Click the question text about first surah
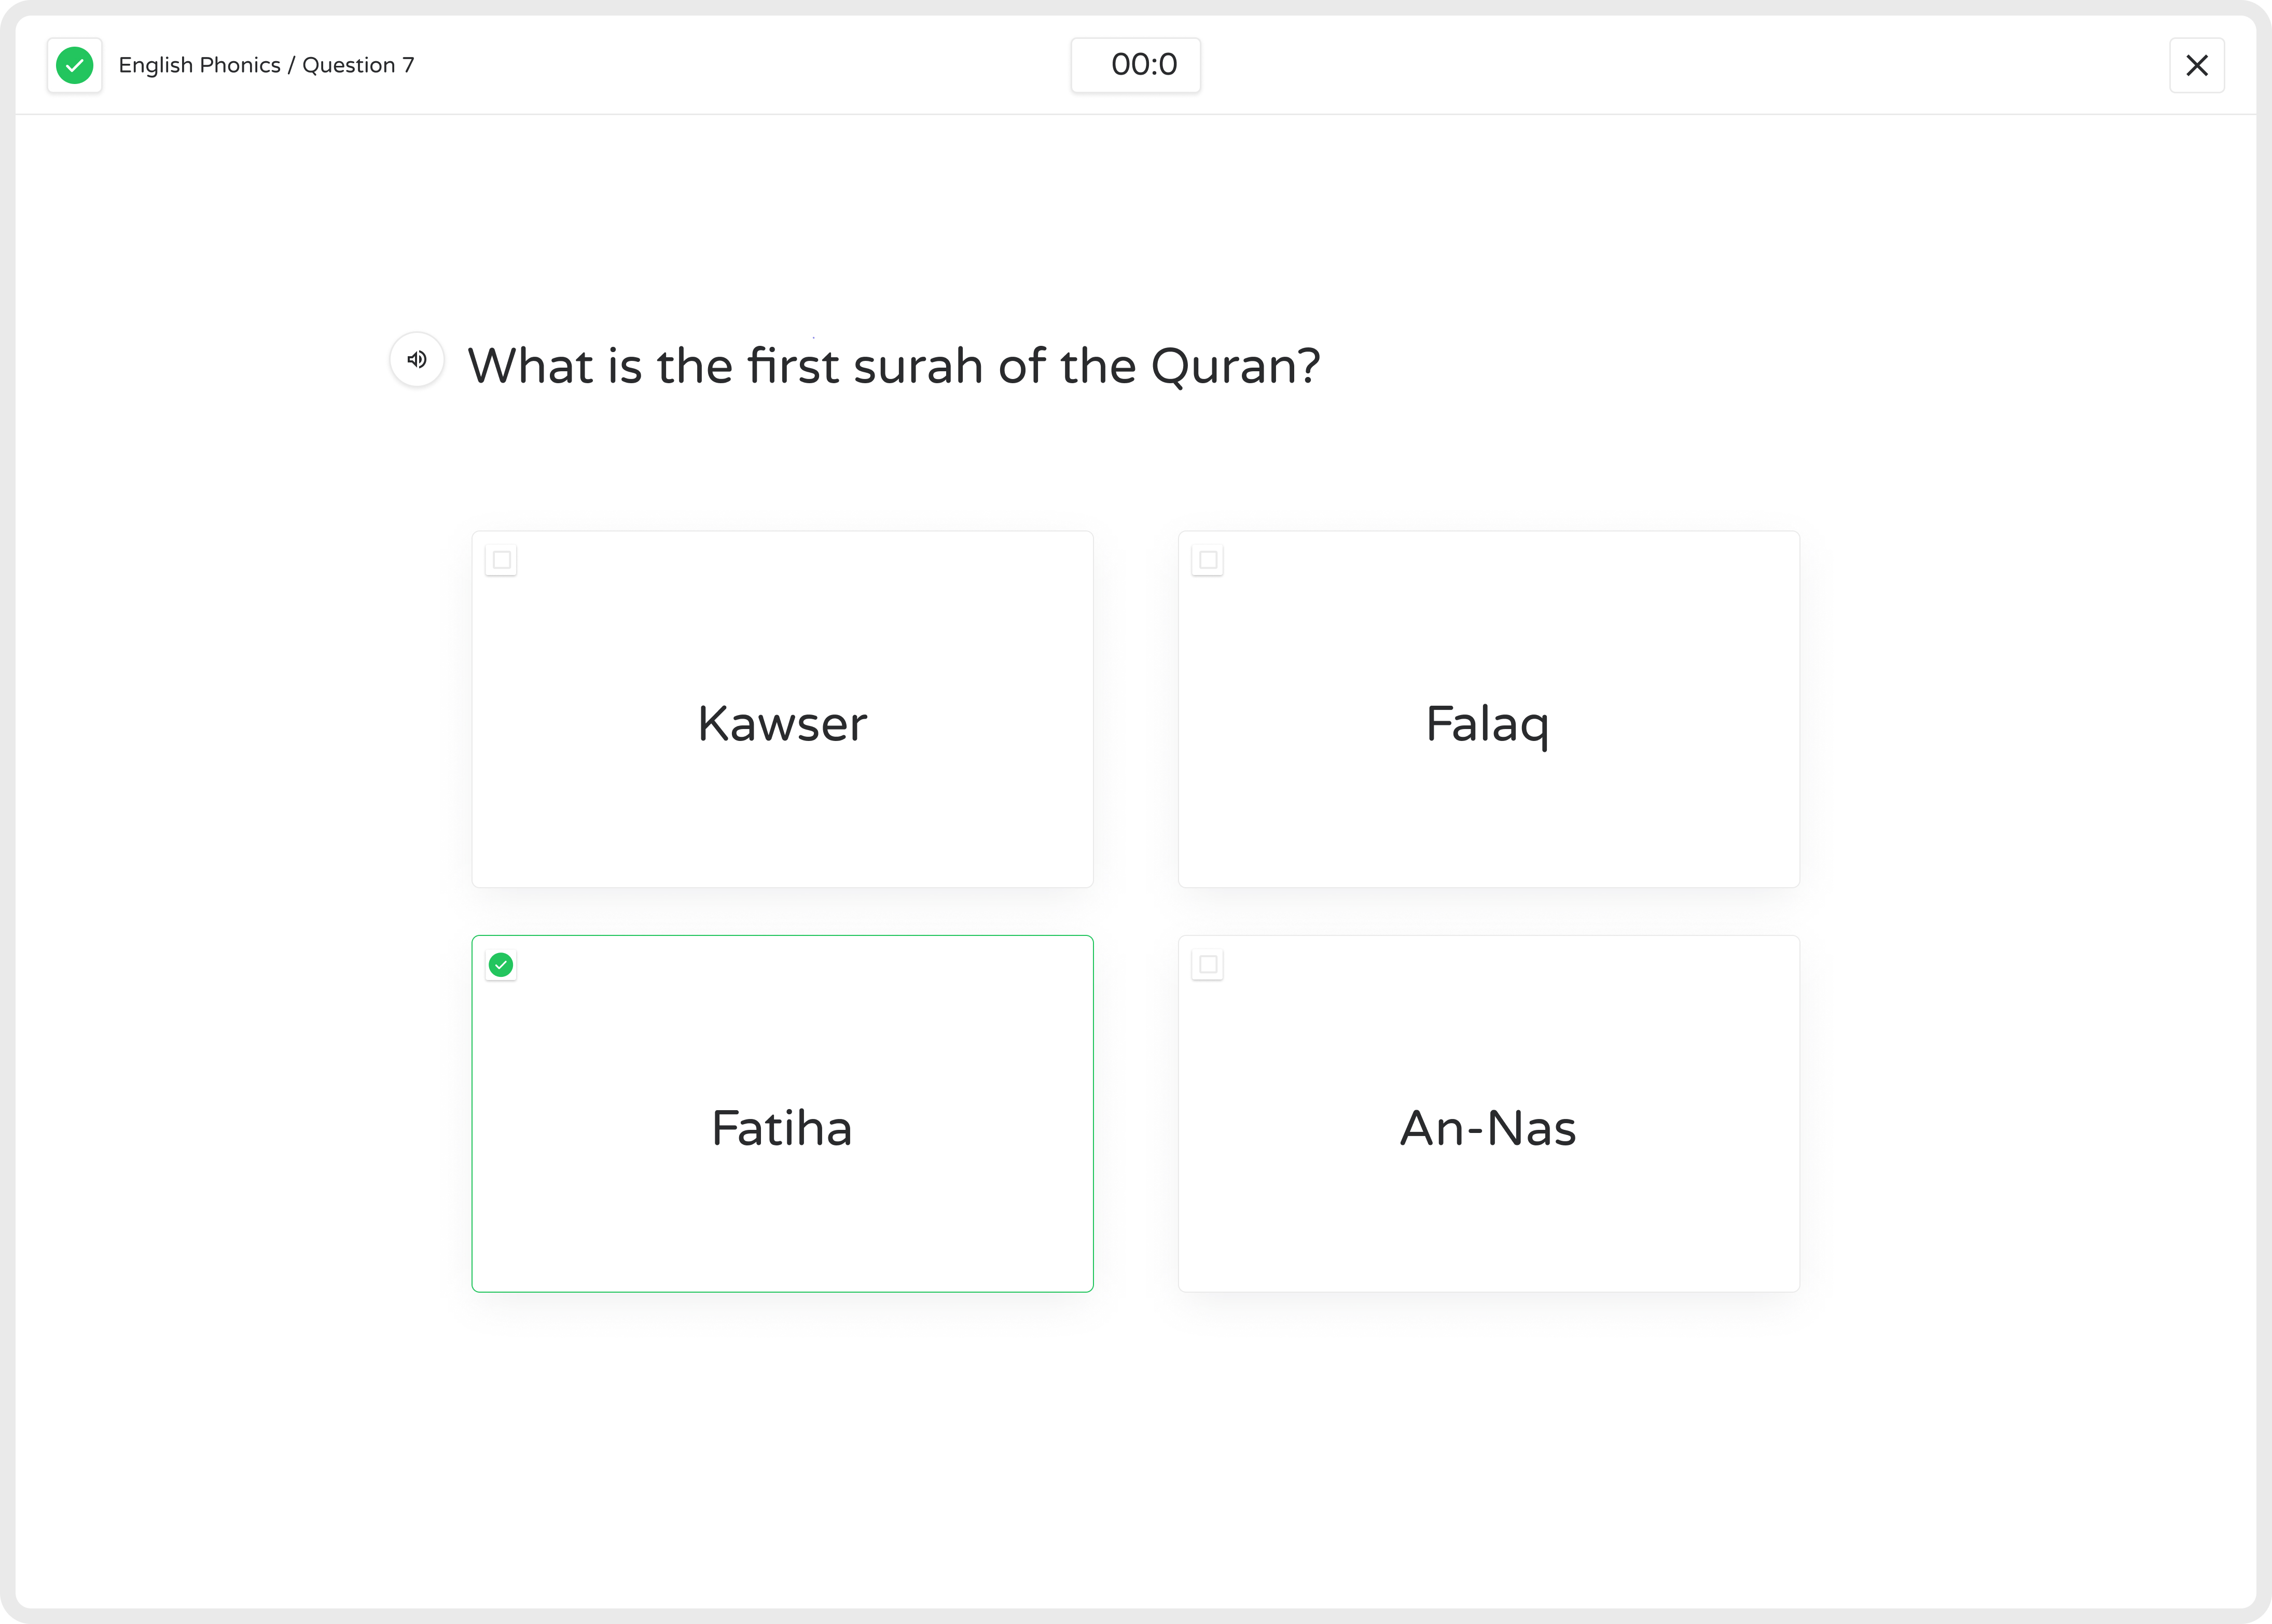 [893, 366]
